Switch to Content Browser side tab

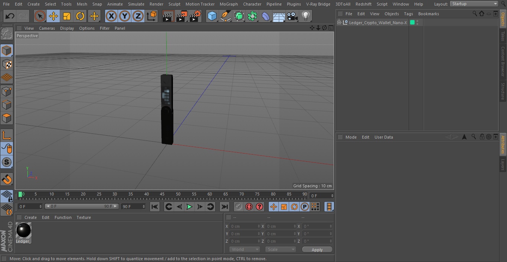coord(503,61)
